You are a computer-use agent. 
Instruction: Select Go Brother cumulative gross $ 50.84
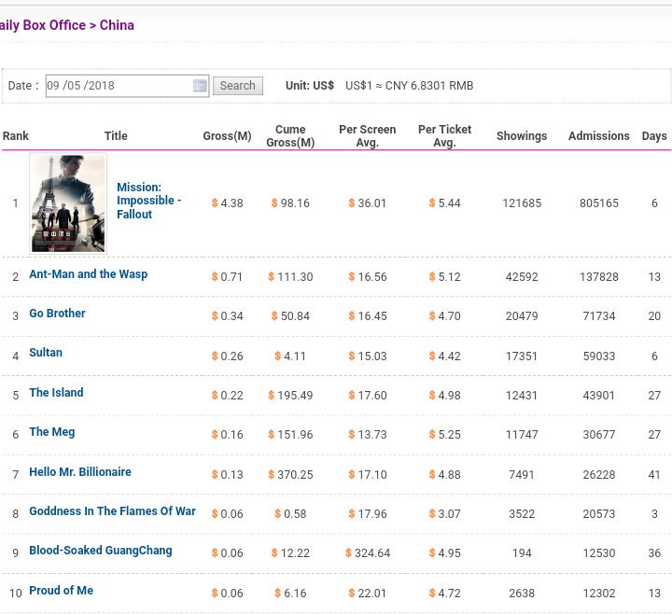coord(290,316)
